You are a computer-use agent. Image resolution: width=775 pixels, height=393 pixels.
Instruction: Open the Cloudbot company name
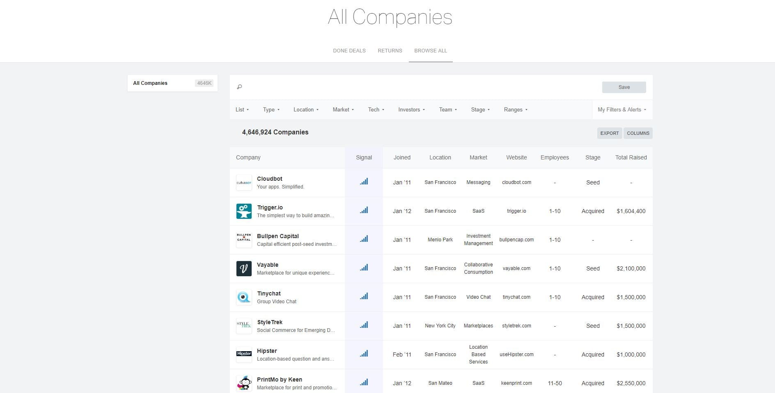tap(269, 179)
